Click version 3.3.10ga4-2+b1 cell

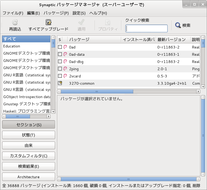(x=172, y=84)
